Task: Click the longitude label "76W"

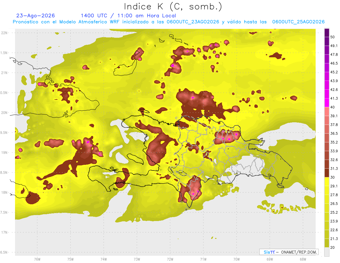Action: point(37,259)
